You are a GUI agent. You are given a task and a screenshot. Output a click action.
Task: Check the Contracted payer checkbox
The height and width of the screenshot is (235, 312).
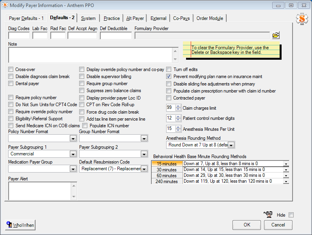(168, 98)
